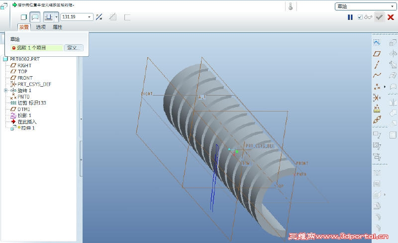Click the revolve tool icon
This screenshot has width=398, height=243.
point(393,54)
